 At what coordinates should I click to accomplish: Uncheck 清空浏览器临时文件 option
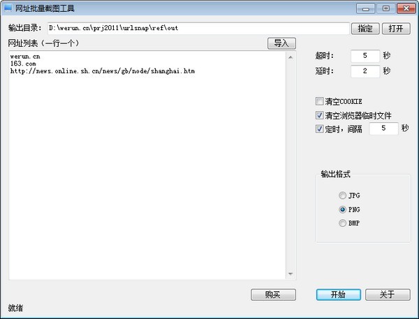[319, 115]
